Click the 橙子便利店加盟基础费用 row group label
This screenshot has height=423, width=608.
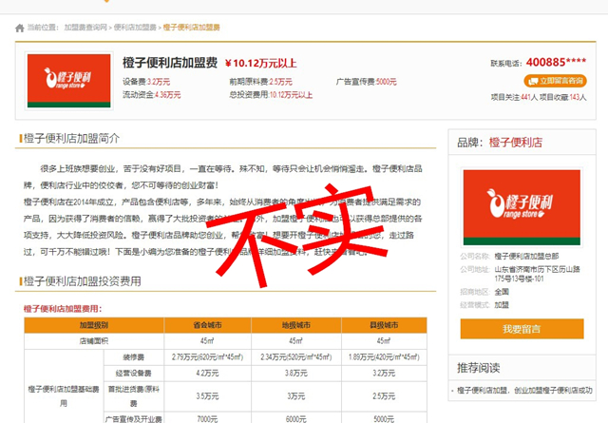[x=64, y=396]
